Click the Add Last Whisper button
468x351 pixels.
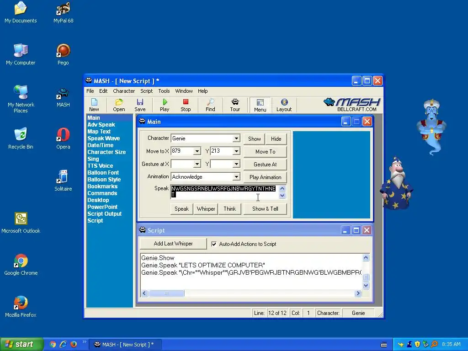(x=173, y=244)
